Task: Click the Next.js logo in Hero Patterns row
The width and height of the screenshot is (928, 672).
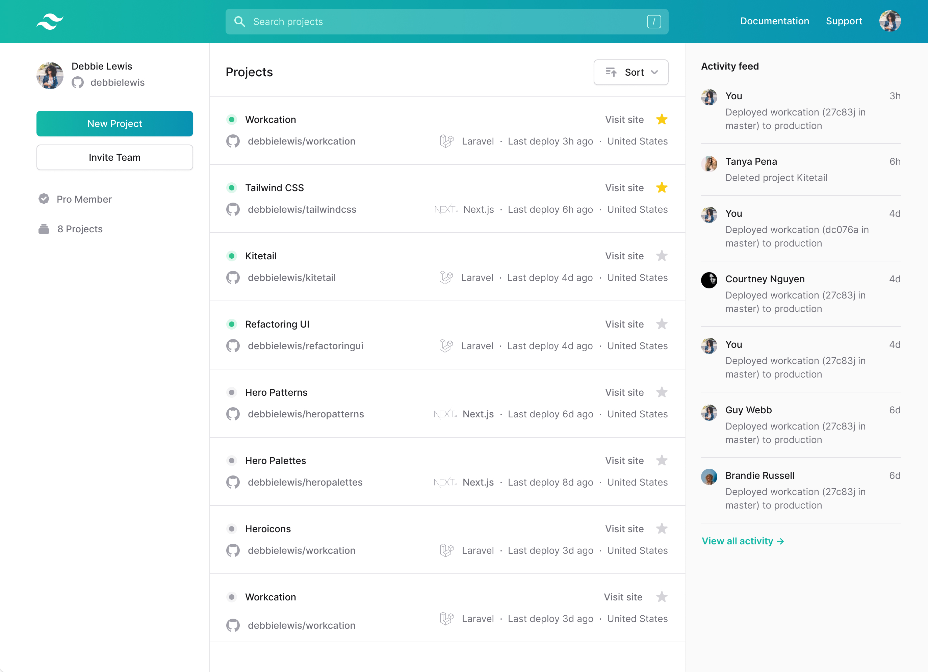Action: click(445, 414)
